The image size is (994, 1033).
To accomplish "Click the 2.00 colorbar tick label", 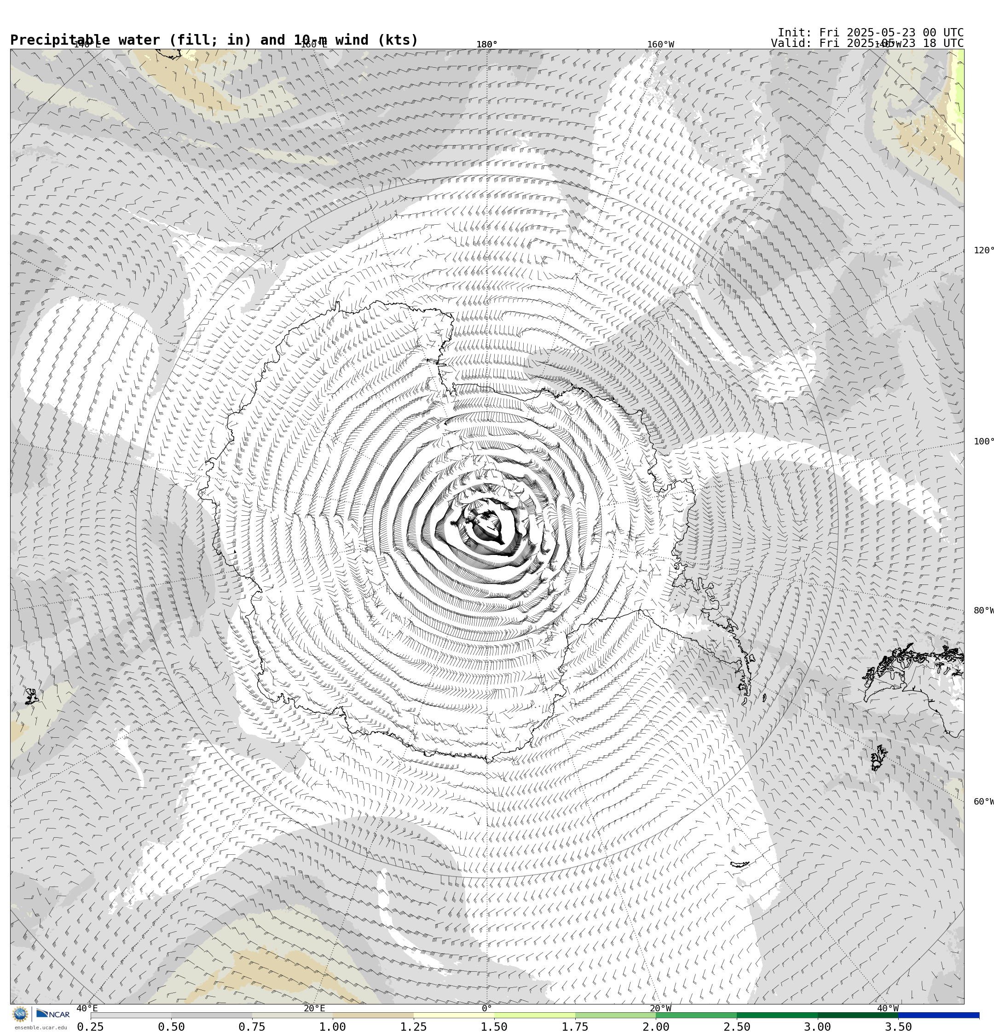I will click(656, 1026).
